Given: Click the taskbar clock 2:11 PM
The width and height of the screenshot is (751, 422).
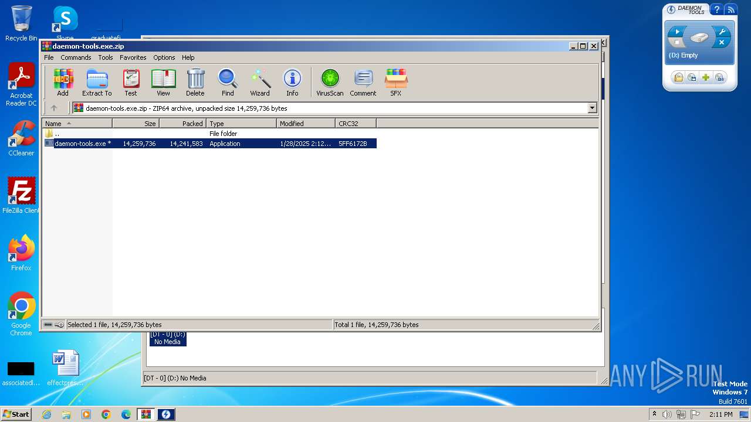Looking at the screenshot, I should coord(721,414).
